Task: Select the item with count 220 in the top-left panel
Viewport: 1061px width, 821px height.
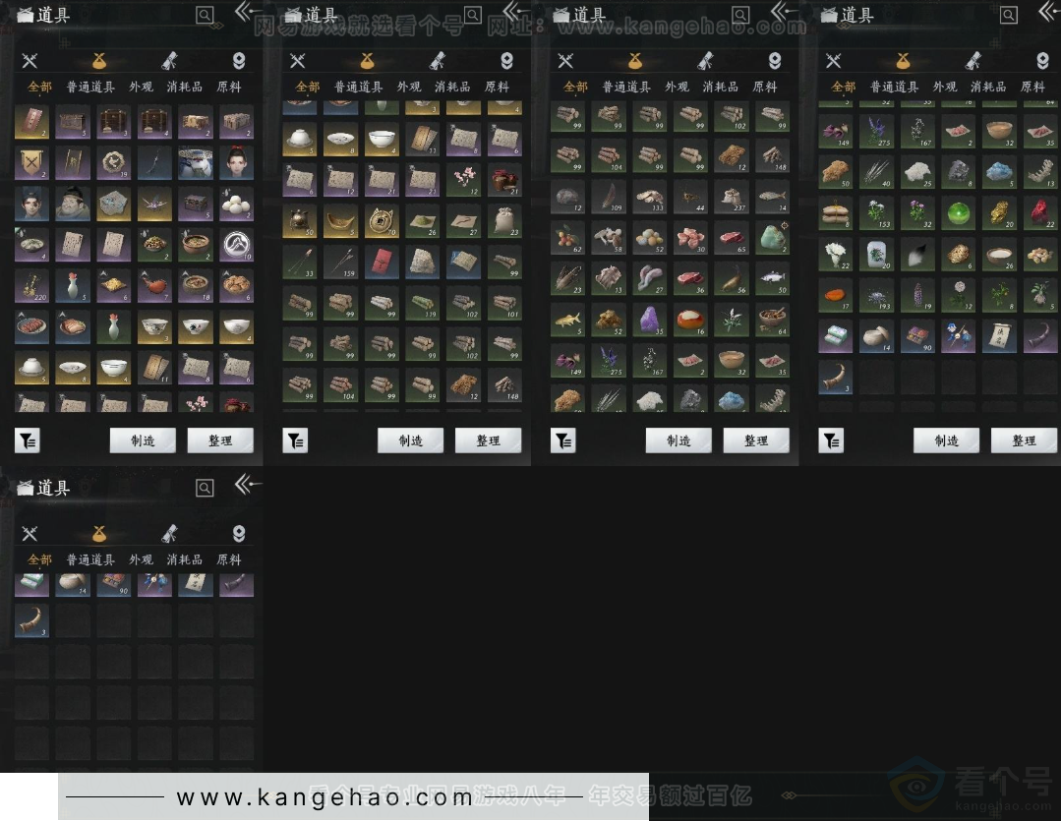Action: [x=31, y=285]
